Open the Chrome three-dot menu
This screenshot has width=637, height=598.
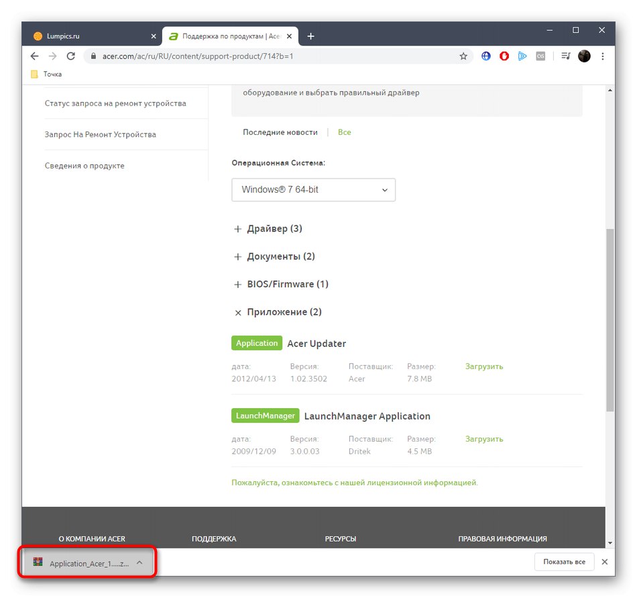[603, 56]
